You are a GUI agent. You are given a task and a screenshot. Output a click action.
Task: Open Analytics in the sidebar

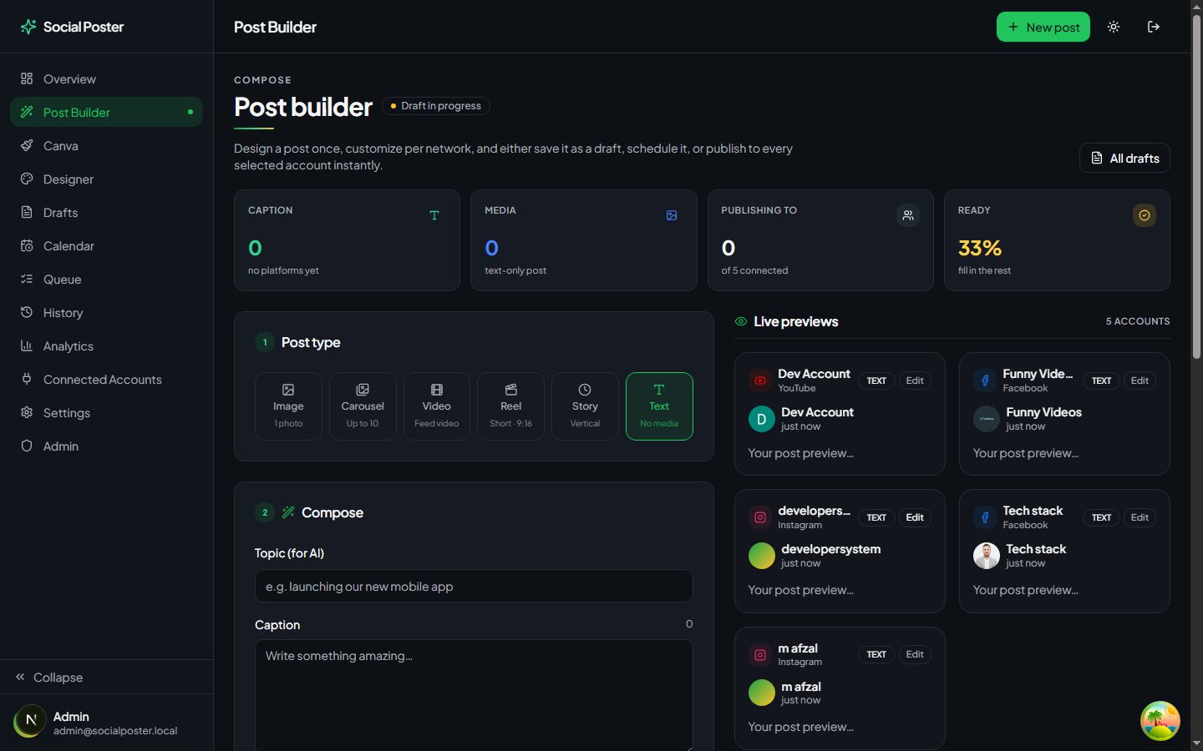pyautogui.click(x=106, y=345)
